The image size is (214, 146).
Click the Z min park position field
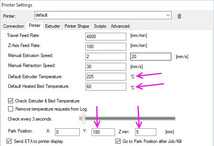[145, 132]
